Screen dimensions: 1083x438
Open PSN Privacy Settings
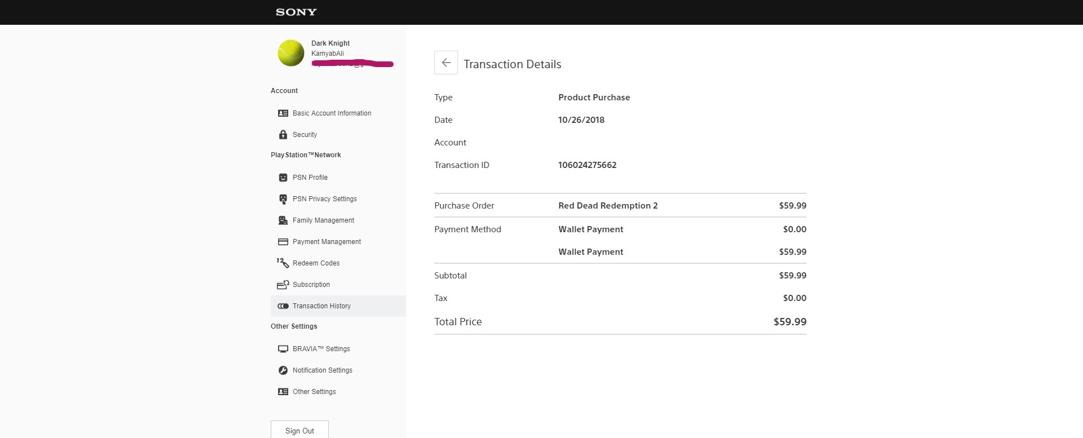(324, 199)
